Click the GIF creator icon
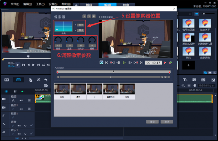Viewport: 218px width, 141px height. point(46,86)
